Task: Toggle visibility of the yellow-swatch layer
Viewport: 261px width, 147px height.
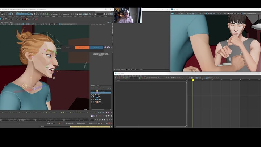Action: (92, 91)
